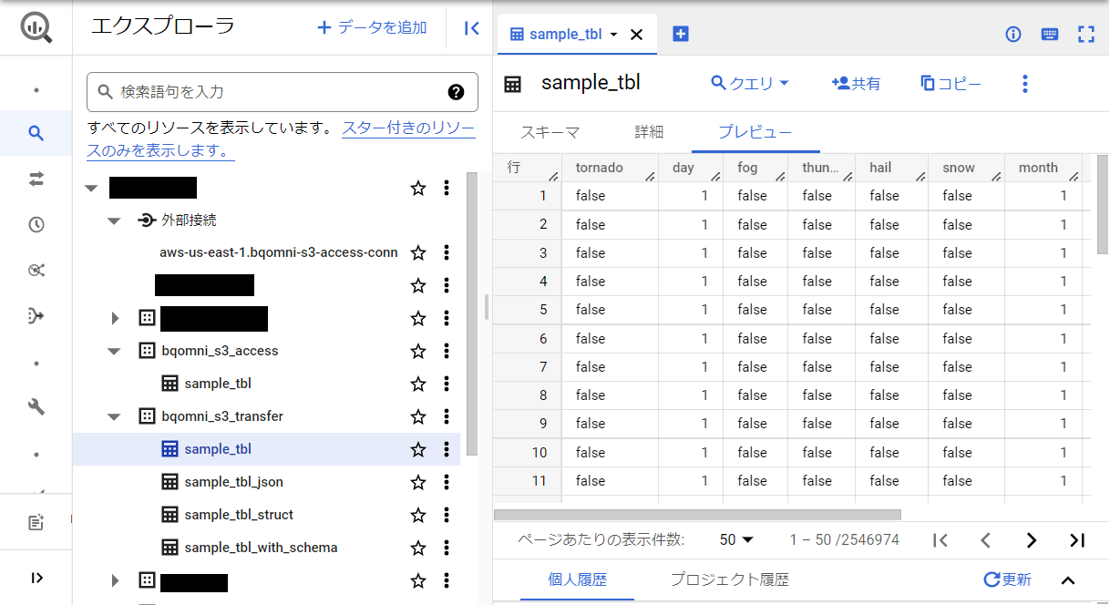Star sample_tbl under bqomni_s3_access

point(418,384)
